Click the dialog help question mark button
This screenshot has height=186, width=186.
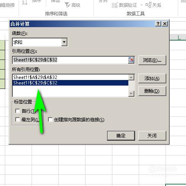pos(158,23)
